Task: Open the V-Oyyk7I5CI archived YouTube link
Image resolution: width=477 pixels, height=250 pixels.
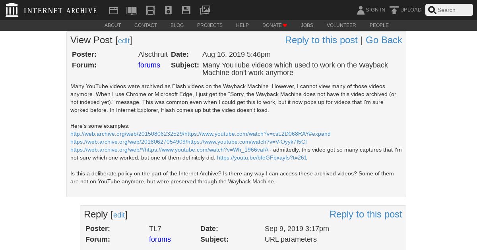Action: (x=188, y=142)
